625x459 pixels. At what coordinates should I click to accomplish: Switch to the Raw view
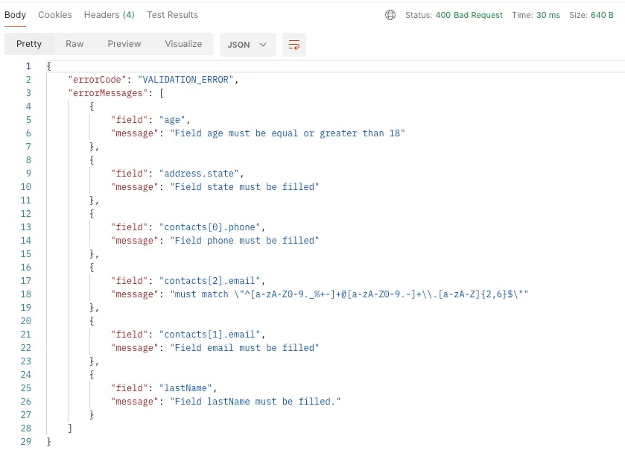pos(74,44)
